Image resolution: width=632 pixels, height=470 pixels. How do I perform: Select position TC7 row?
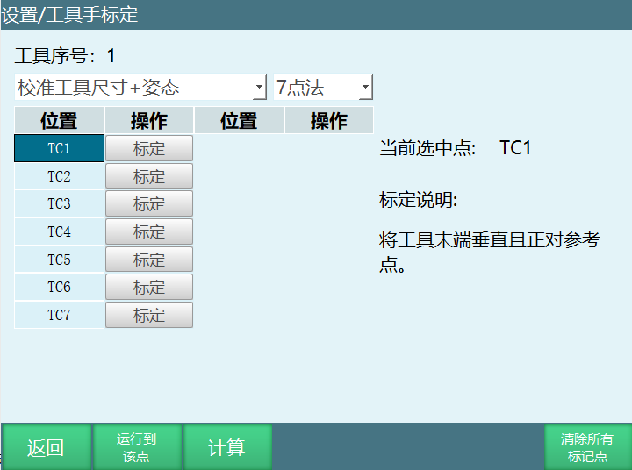pos(59,315)
